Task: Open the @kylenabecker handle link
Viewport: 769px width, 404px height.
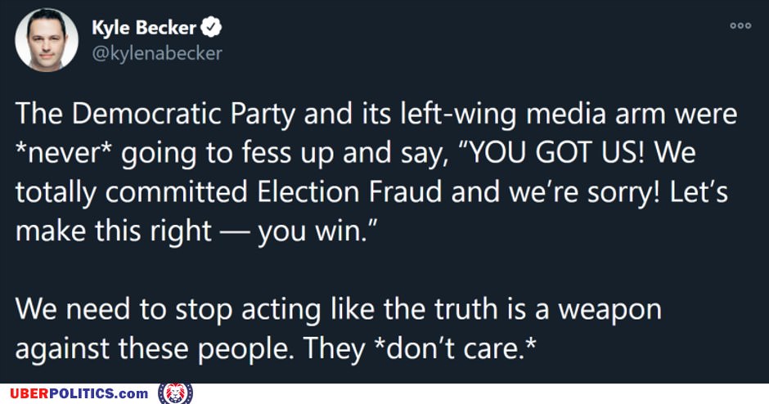Action: 157,53
